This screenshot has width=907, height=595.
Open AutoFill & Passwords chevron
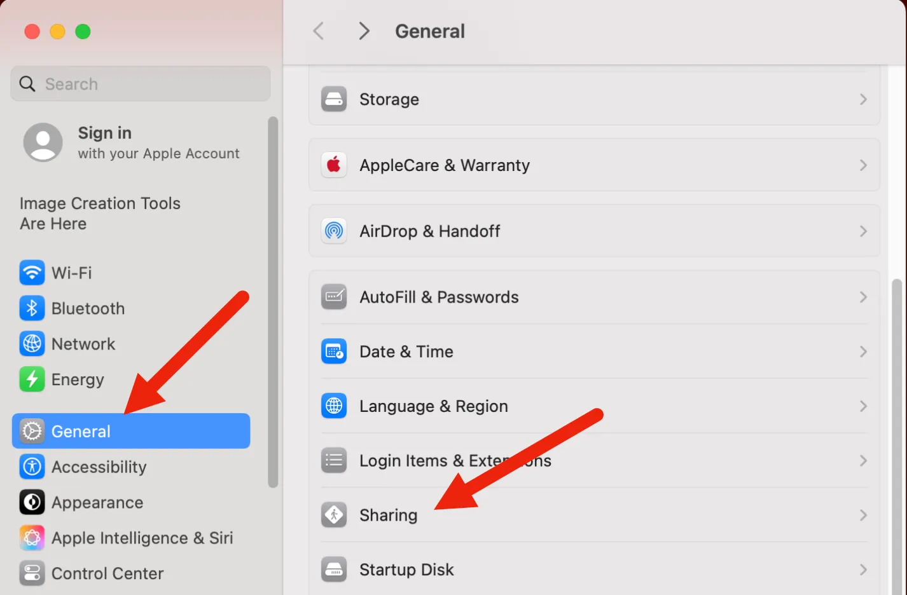863,297
